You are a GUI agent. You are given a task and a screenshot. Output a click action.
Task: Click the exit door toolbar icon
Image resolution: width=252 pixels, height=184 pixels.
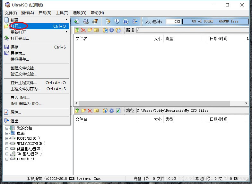(135, 22)
